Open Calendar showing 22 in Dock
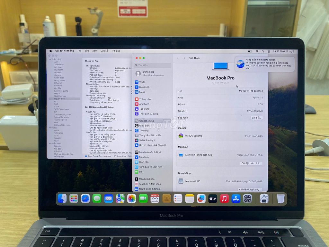Screen dimensions: 329x247 coord(155,198)
